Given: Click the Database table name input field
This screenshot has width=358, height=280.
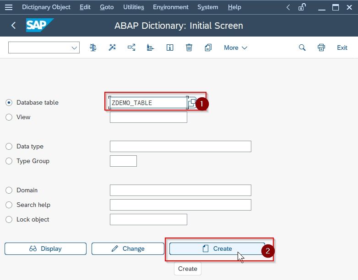Looking at the screenshot, I should click(x=148, y=103).
